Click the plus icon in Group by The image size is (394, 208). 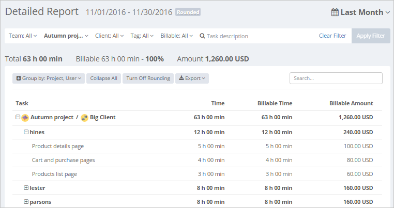[19, 78]
